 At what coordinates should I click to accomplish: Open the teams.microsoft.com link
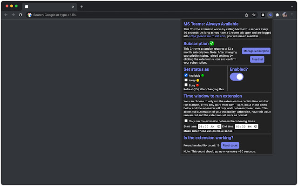click(207, 36)
